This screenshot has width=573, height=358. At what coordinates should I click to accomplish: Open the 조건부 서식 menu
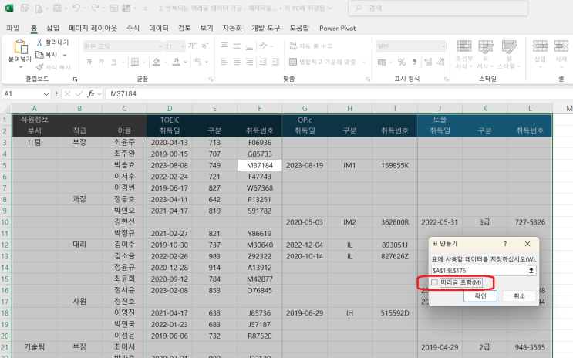(464, 54)
